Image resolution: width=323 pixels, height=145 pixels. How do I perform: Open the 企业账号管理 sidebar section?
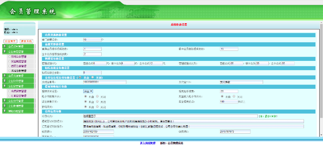[18, 101]
